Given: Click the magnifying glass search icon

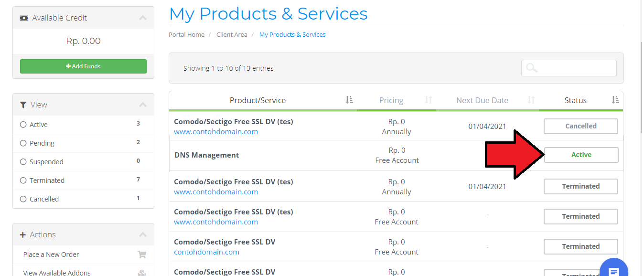Looking at the screenshot, I should (532, 68).
